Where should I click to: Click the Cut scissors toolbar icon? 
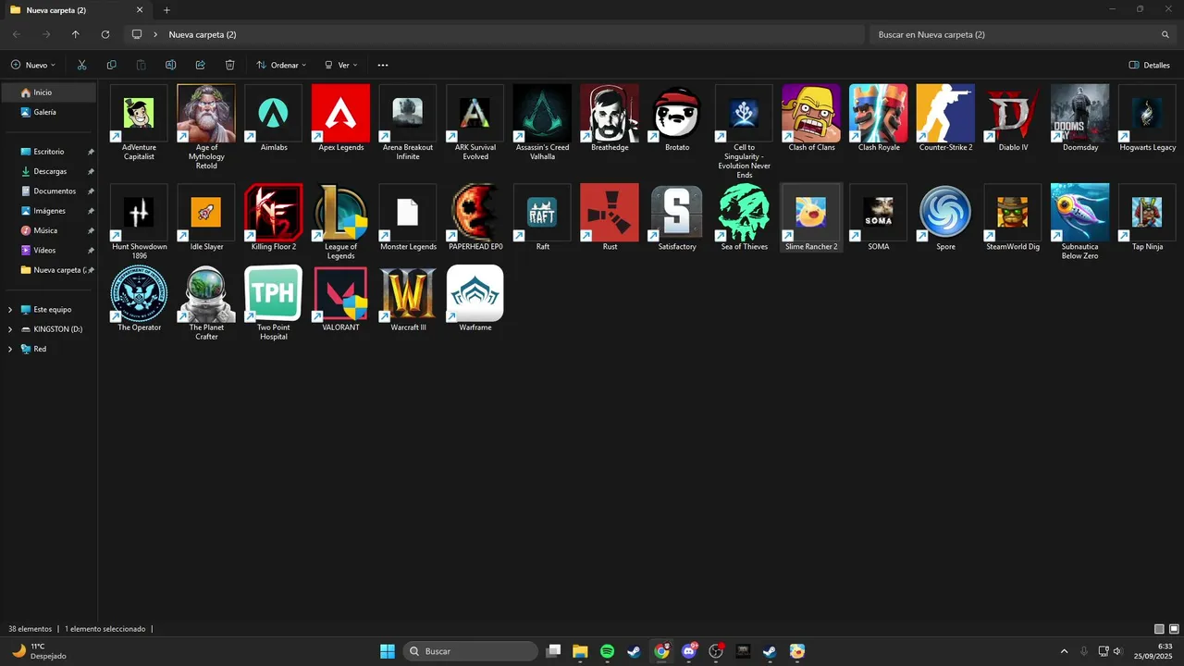[81, 65]
